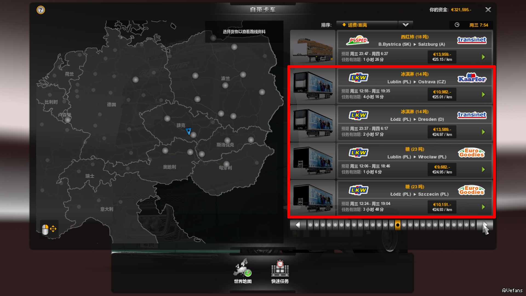
Task: Choose the sugar job Lublin to Wrocław
Action: click(415, 161)
